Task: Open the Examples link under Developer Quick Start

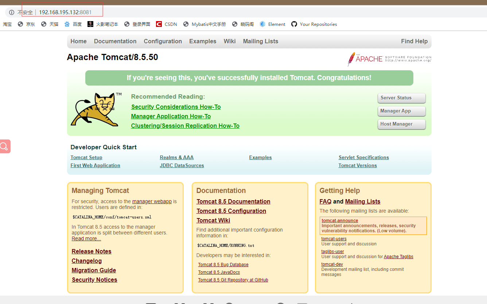Action: tap(260, 158)
